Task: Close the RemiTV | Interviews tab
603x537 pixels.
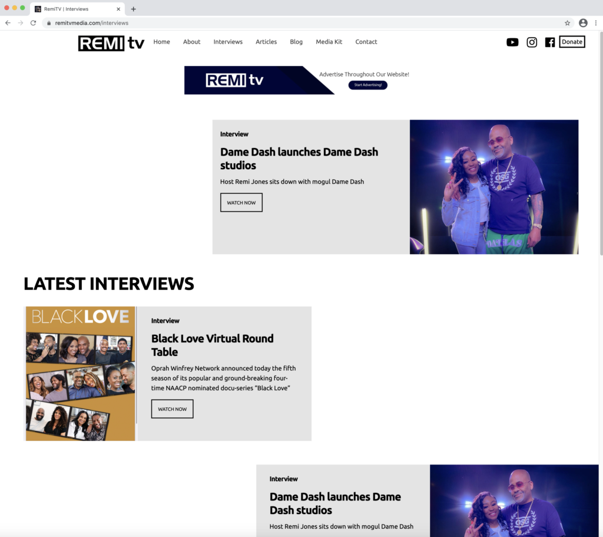Action: tap(118, 9)
